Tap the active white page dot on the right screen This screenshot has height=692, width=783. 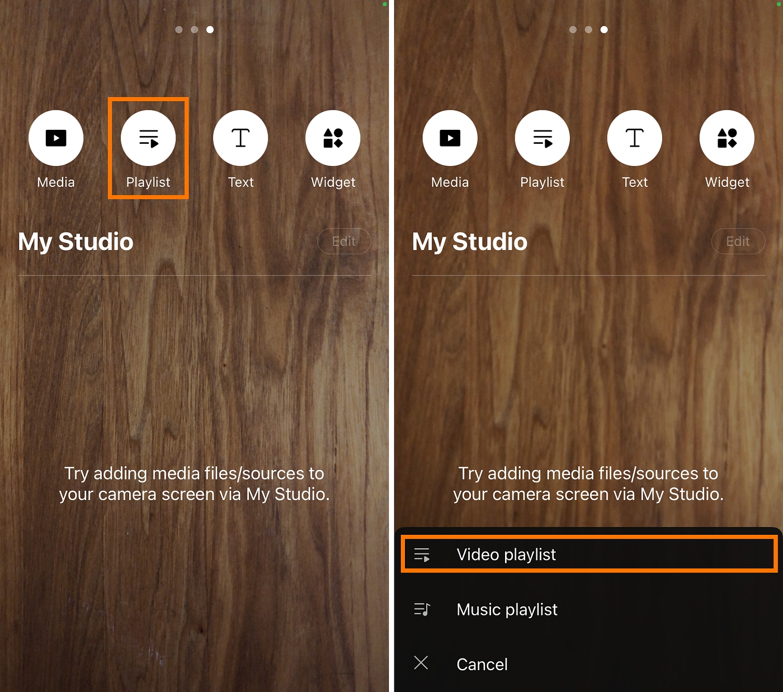coord(604,30)
